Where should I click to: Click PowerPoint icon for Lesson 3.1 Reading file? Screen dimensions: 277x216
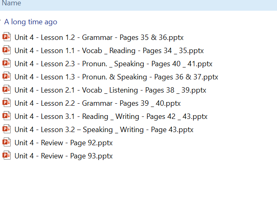point(7,116)
